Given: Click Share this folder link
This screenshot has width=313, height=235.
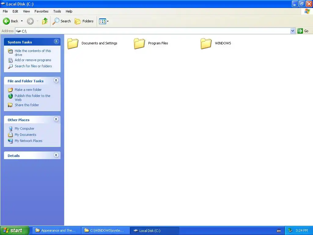Looking at the screenshot, I should 27,105.
